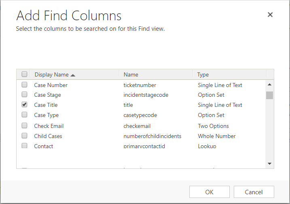Select the Case Stage display name
This screenshot has width=290, height=204.
pos(48,95)
